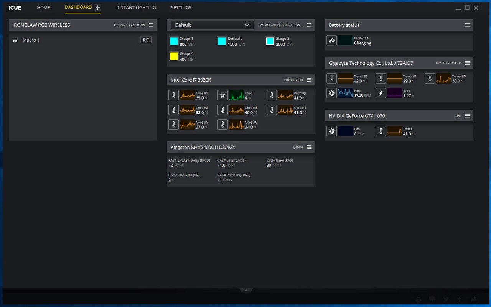Image resolution: width=491 pixels, height=307 pixels.
Task: Click the Macro 1 list icon
Action: (x=15, y=40)
